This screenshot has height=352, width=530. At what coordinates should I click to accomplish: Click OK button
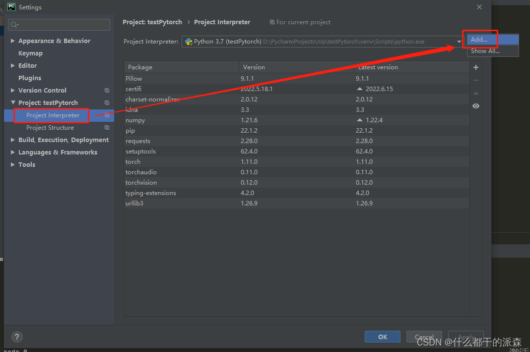pos(383,337)
